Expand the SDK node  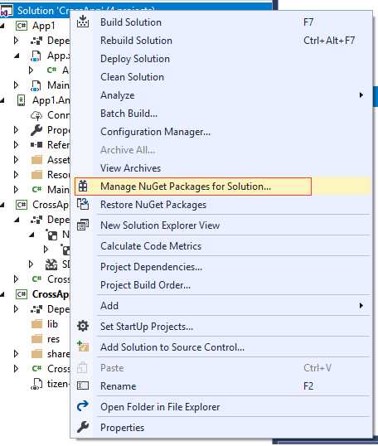pos(31,264)
